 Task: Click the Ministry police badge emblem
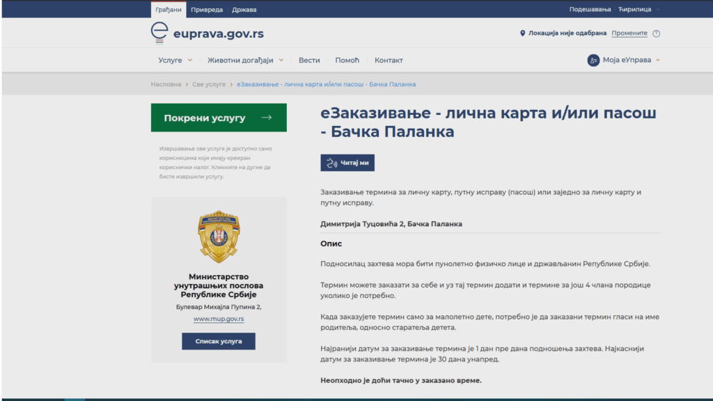click(x=219, y=237)
